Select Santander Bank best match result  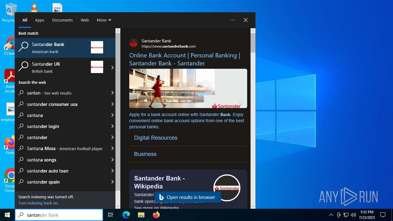point(65,48)
